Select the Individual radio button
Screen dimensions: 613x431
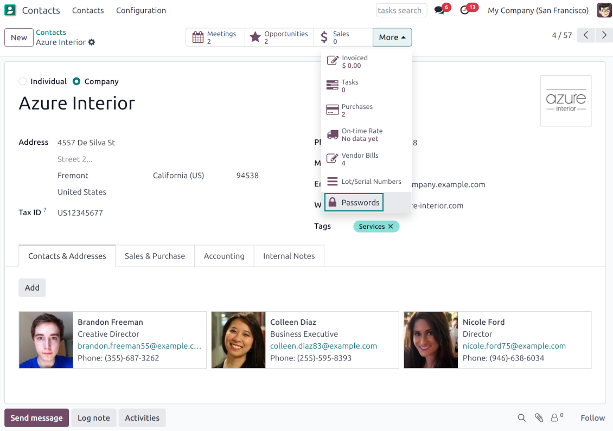[x=23, y=81]
